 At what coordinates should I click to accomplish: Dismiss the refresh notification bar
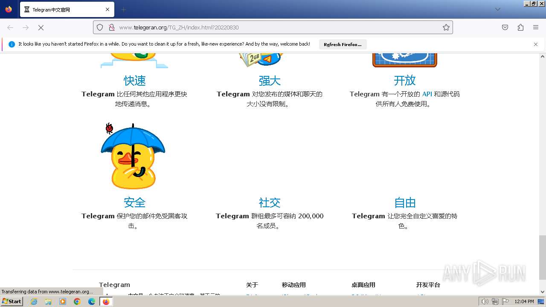point(536,44)
